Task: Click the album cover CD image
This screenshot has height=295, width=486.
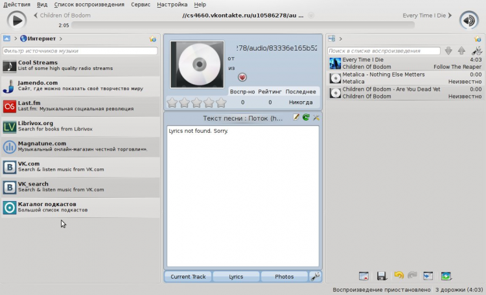Action: 197,64
